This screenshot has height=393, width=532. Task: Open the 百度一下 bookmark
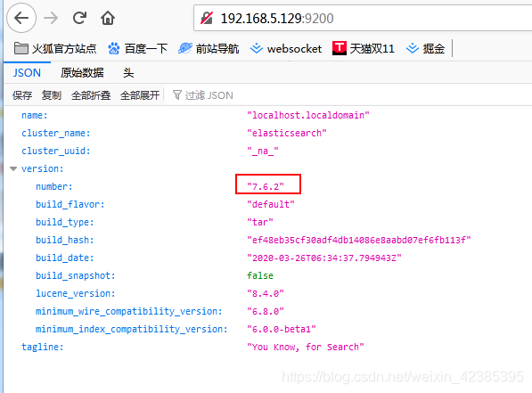[x=137, y=48]
